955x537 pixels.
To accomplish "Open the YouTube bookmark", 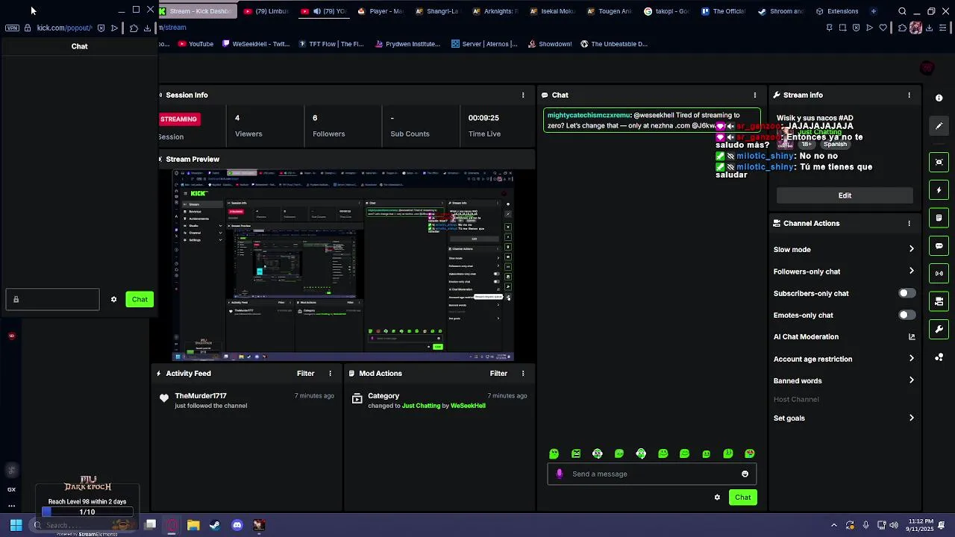I will (x=196, y=44).
